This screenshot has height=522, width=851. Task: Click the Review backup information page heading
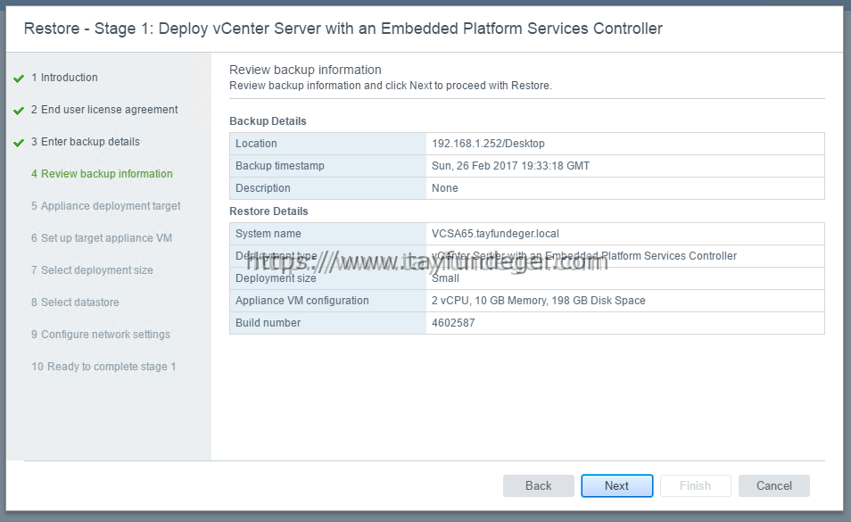point(305,70)
